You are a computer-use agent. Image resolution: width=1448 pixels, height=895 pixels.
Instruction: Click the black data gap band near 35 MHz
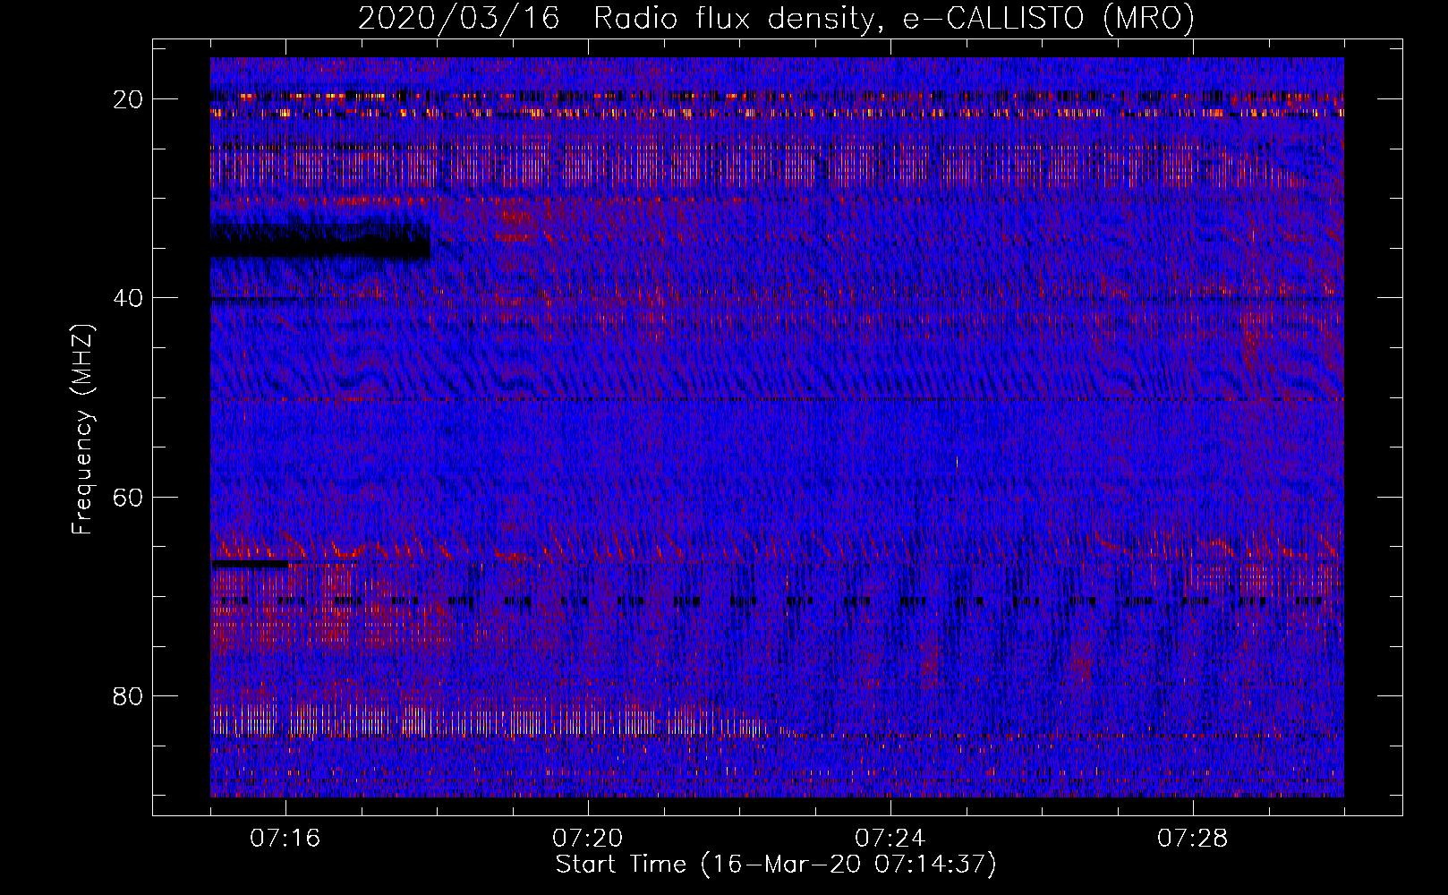pos(320,242)
